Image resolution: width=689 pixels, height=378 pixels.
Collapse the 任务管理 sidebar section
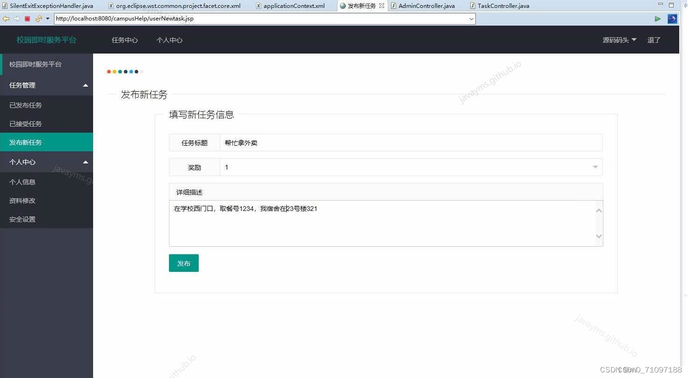pos(86,85)
